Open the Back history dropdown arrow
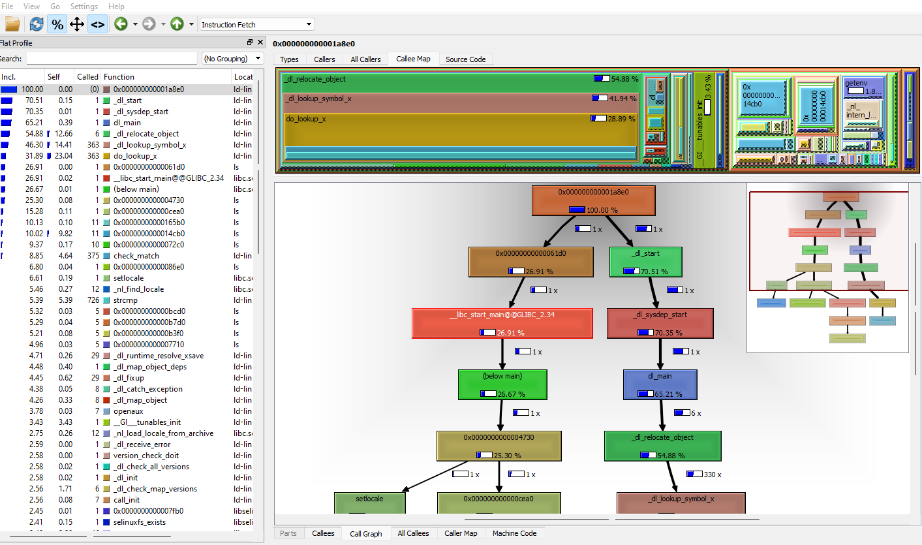This screenshot has height=545, width=922. (135, 24)
